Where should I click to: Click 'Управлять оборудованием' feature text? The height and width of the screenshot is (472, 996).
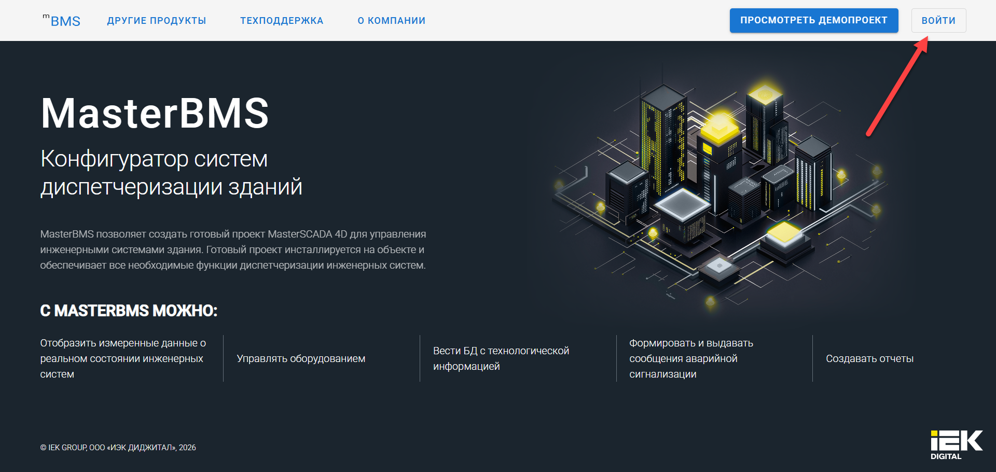pyautogui.click(x=301, y=358)
